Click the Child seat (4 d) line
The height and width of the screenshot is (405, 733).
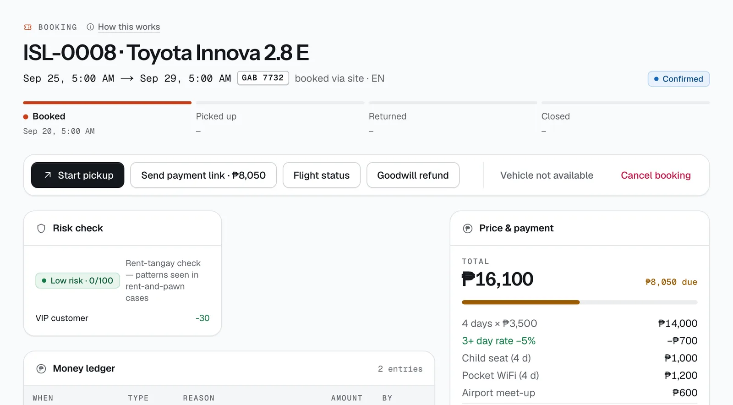point(580,358)
